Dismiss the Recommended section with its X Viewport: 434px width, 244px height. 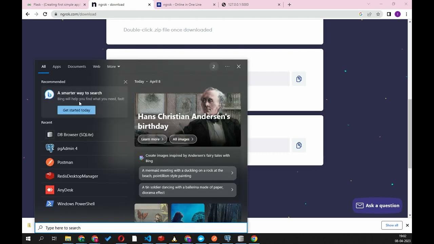coord(125,82)
